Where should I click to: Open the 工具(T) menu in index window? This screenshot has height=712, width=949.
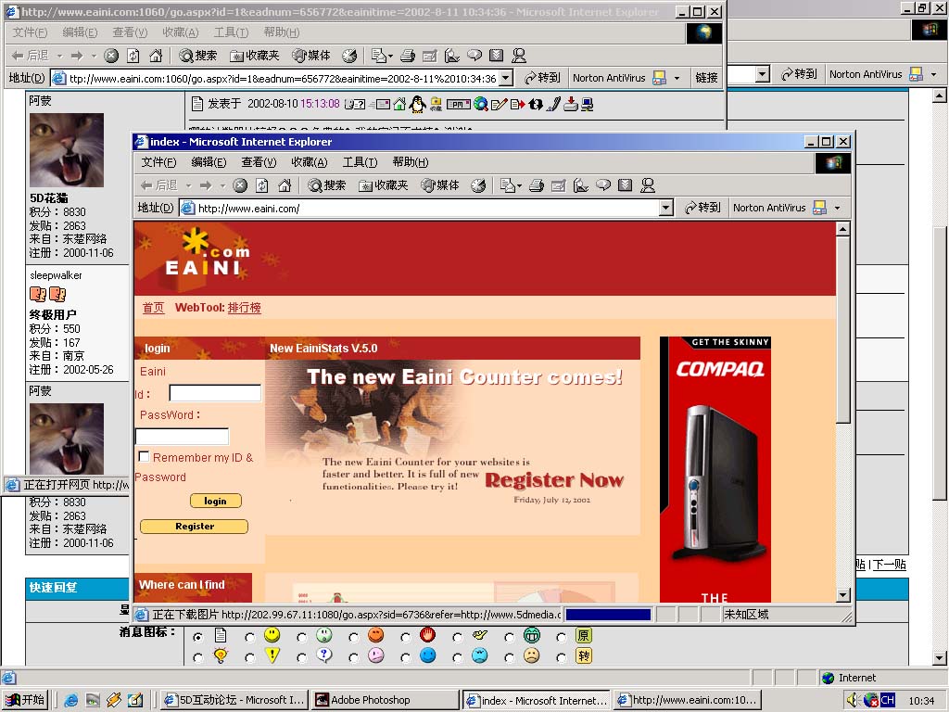pos(361,162)
